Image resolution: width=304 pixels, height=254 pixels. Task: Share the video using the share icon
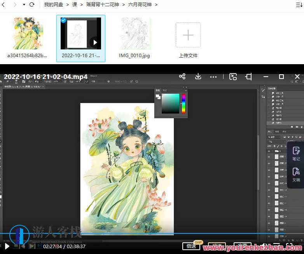tap(182, 77)
